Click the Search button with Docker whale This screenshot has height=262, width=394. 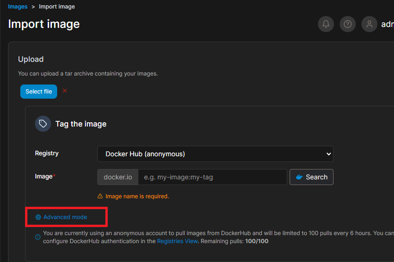tap(311, 177)
